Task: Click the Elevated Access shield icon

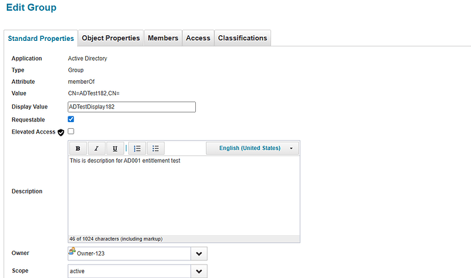Action: [x=61, y=132]
